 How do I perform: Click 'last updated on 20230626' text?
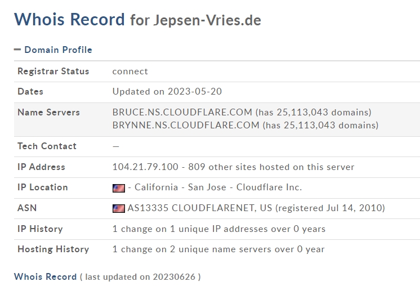click(140, 277)
